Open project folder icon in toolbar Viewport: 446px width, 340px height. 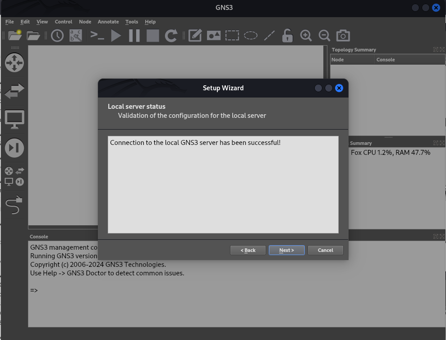coord(33,36)
